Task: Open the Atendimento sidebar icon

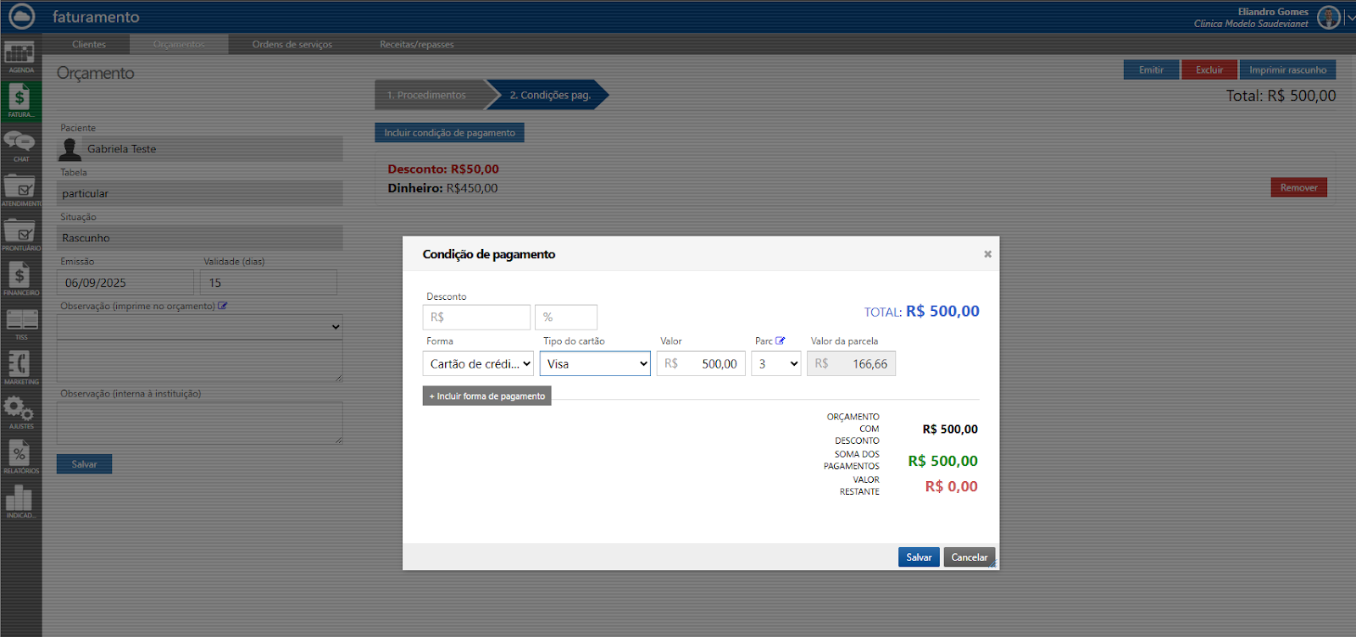Action: (20, 191)
